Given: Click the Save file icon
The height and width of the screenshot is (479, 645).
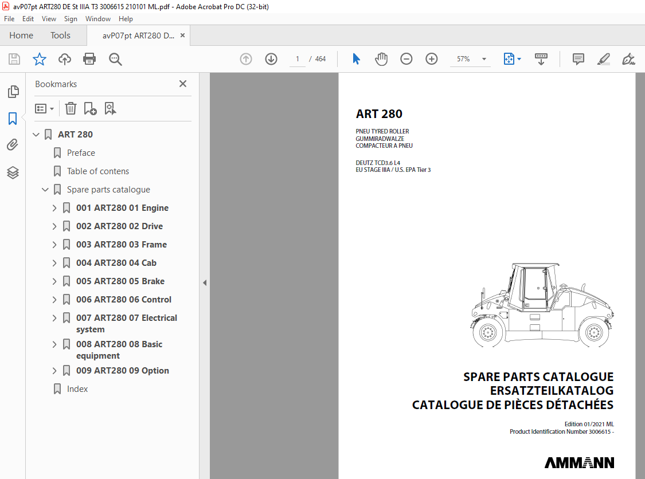Looking at the screenshot, I should [14, 59].
